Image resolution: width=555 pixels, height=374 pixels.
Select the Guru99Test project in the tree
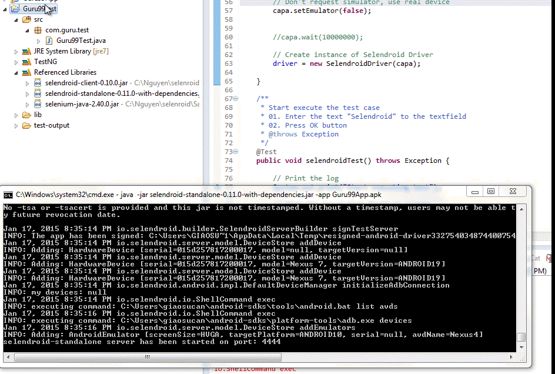coord(40,9)
